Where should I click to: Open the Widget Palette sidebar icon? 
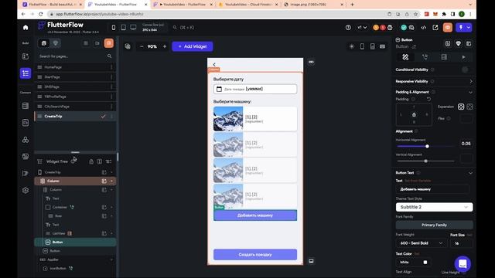pyautogui.click(x=26, y=56)
